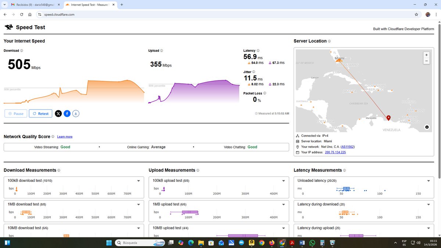Open the Chrome profile avatar
Image resolution: width=441 pixels, height=248 pixels.
(428, 14)
